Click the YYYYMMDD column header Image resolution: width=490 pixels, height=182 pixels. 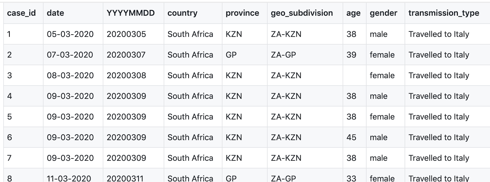point(130,13)
